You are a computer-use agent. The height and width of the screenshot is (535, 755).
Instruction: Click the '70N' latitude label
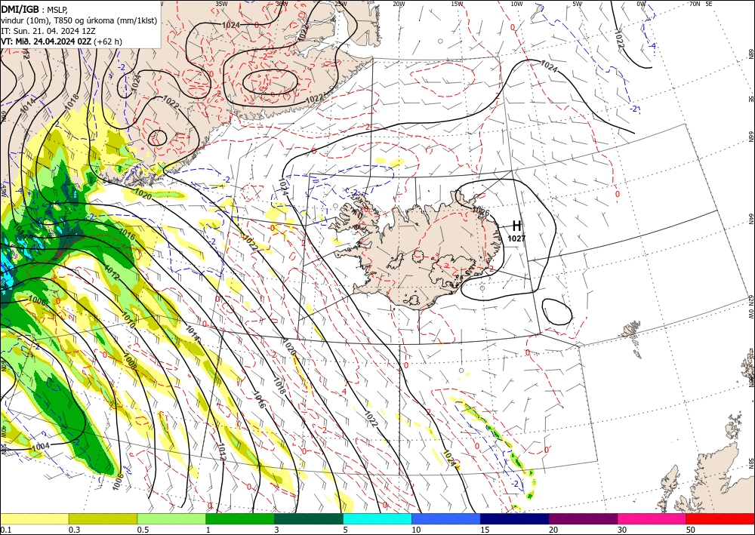695,4
